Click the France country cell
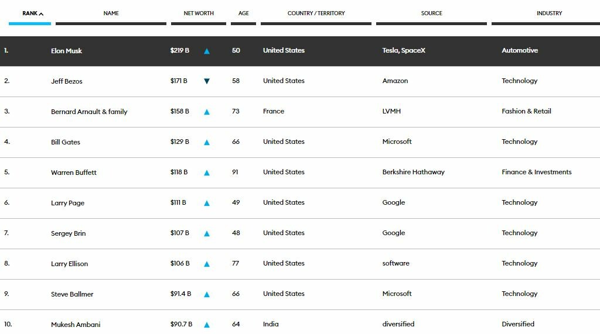This screenshot has height=334, width=600. coord(274,111)
